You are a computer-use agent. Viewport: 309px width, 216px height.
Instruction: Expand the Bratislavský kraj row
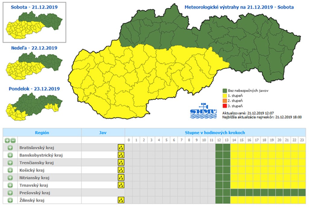[10, 148]
